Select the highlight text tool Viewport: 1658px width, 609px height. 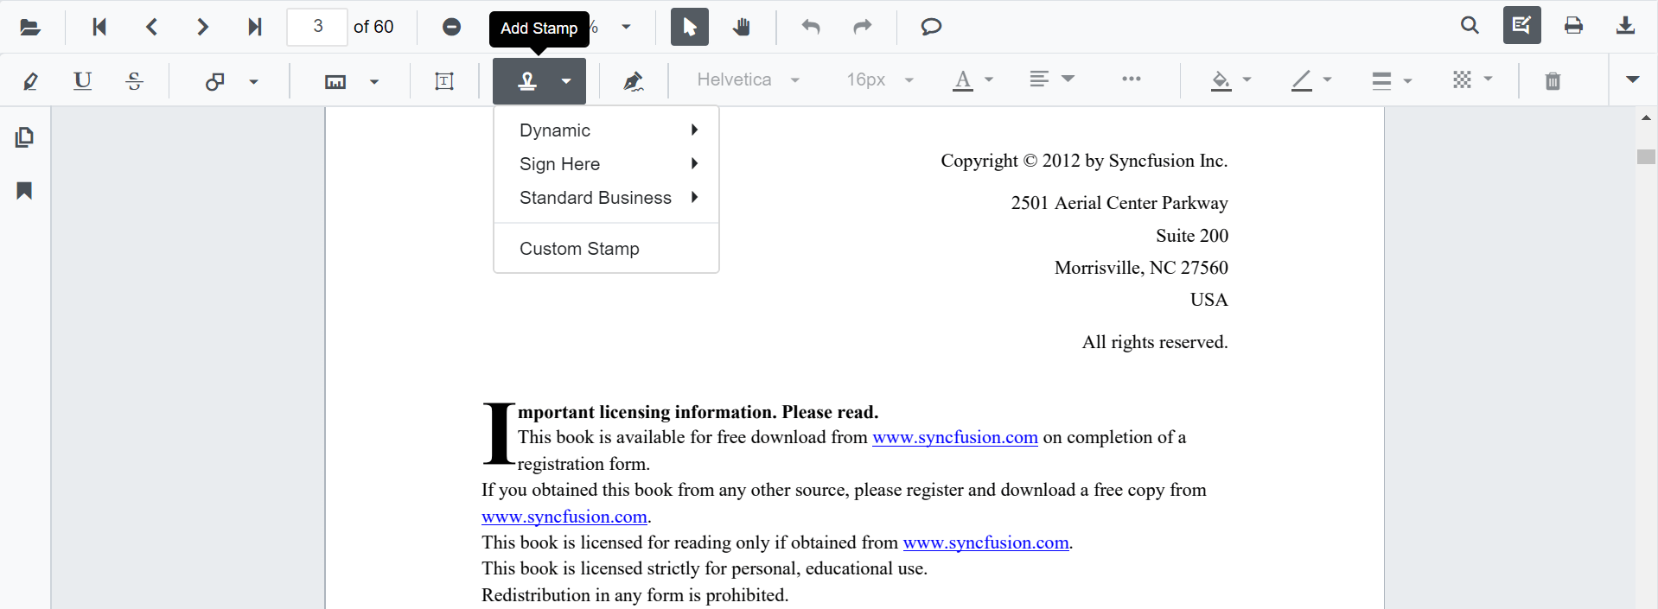click(30, 81)
